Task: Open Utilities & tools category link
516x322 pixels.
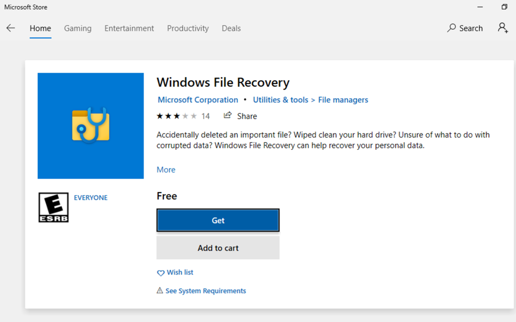Action: tap(280, 100)
